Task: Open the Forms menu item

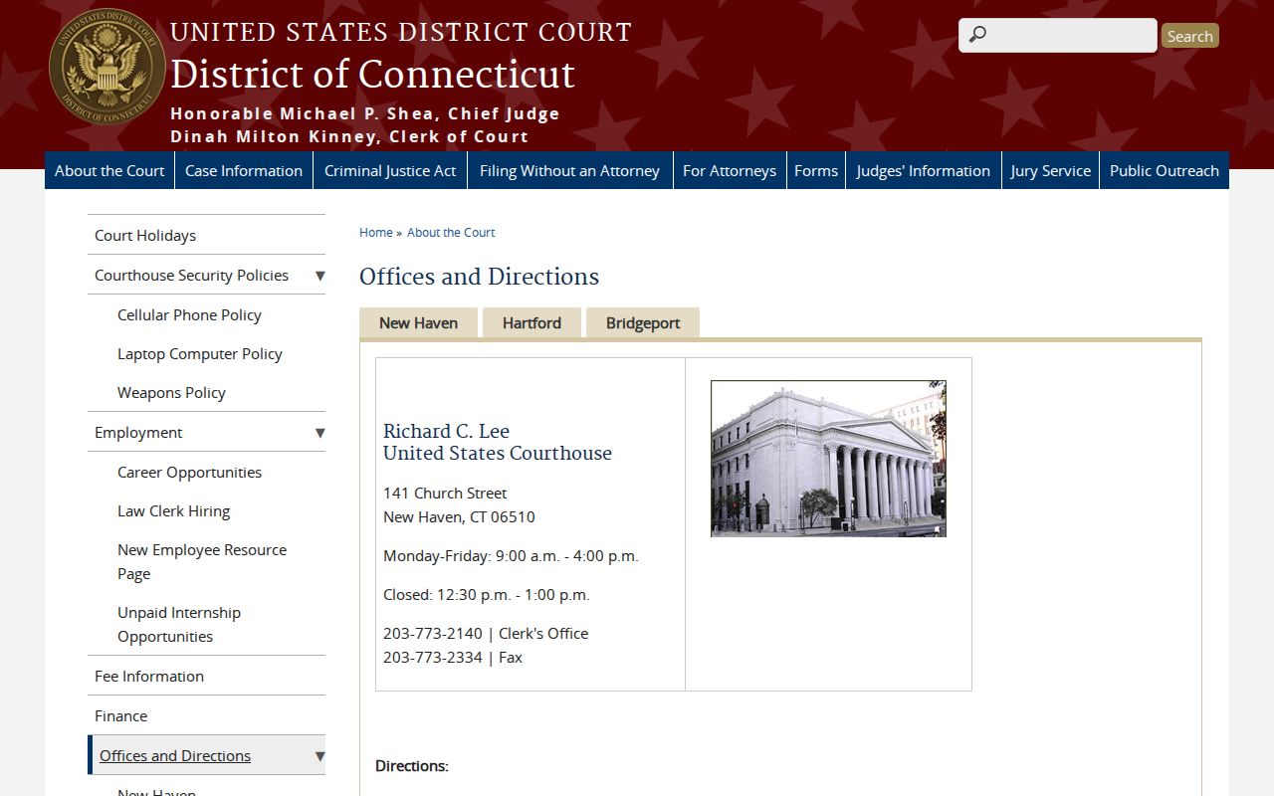Action: pos(816,170)
